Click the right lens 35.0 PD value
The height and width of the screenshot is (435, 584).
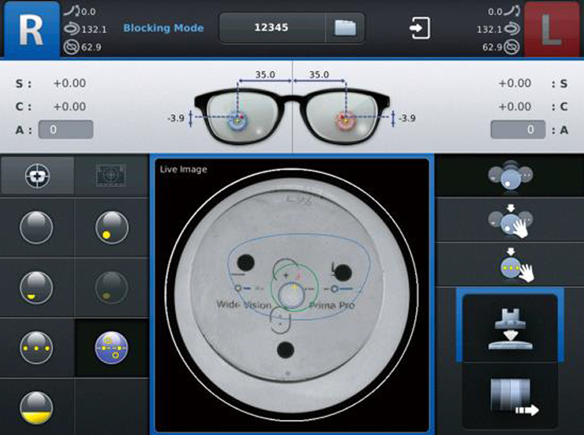click(x=265, y=74)
